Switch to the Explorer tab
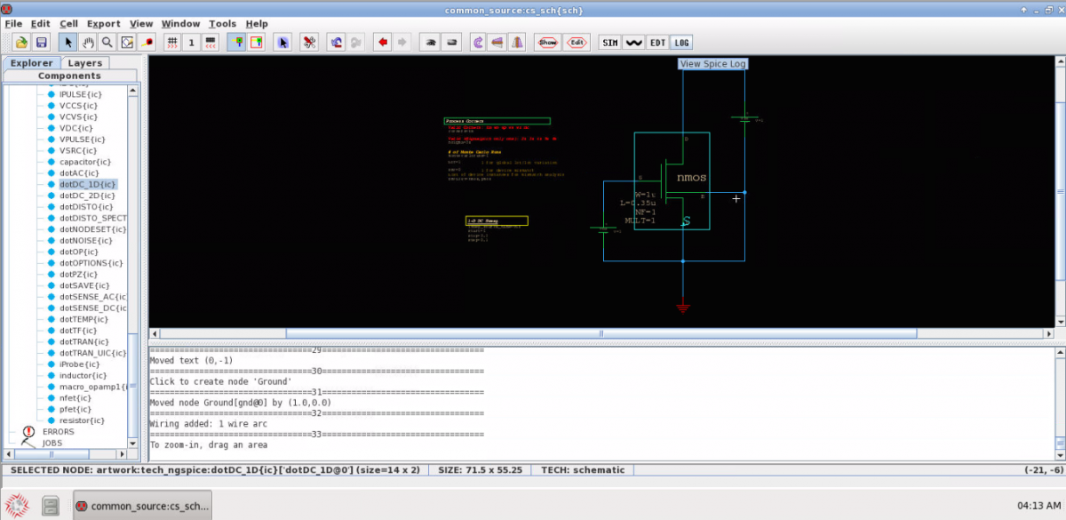This screenshot has width=1066, height=520. (32, 63)
